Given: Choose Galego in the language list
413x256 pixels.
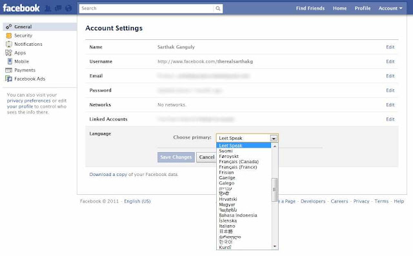Looking at the screenshot, I should [244, 183].
